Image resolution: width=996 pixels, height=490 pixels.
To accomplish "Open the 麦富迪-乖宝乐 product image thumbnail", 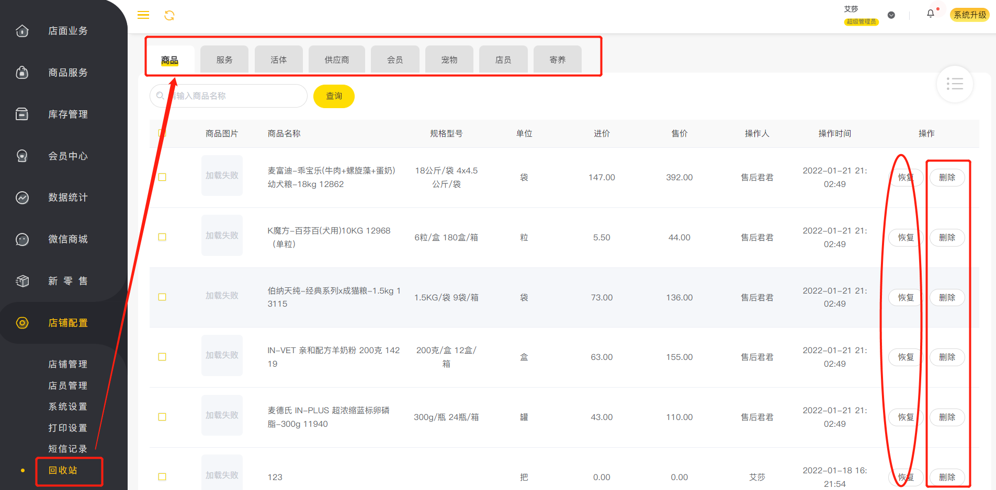I will [x=222, y=176].
